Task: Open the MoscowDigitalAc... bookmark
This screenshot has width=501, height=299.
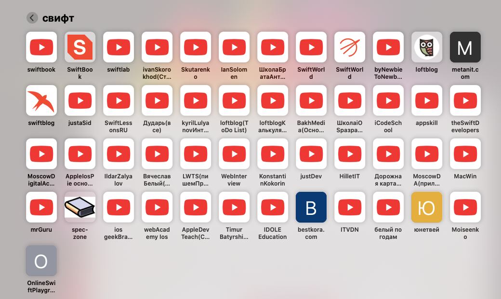Action: coord(41,154)
